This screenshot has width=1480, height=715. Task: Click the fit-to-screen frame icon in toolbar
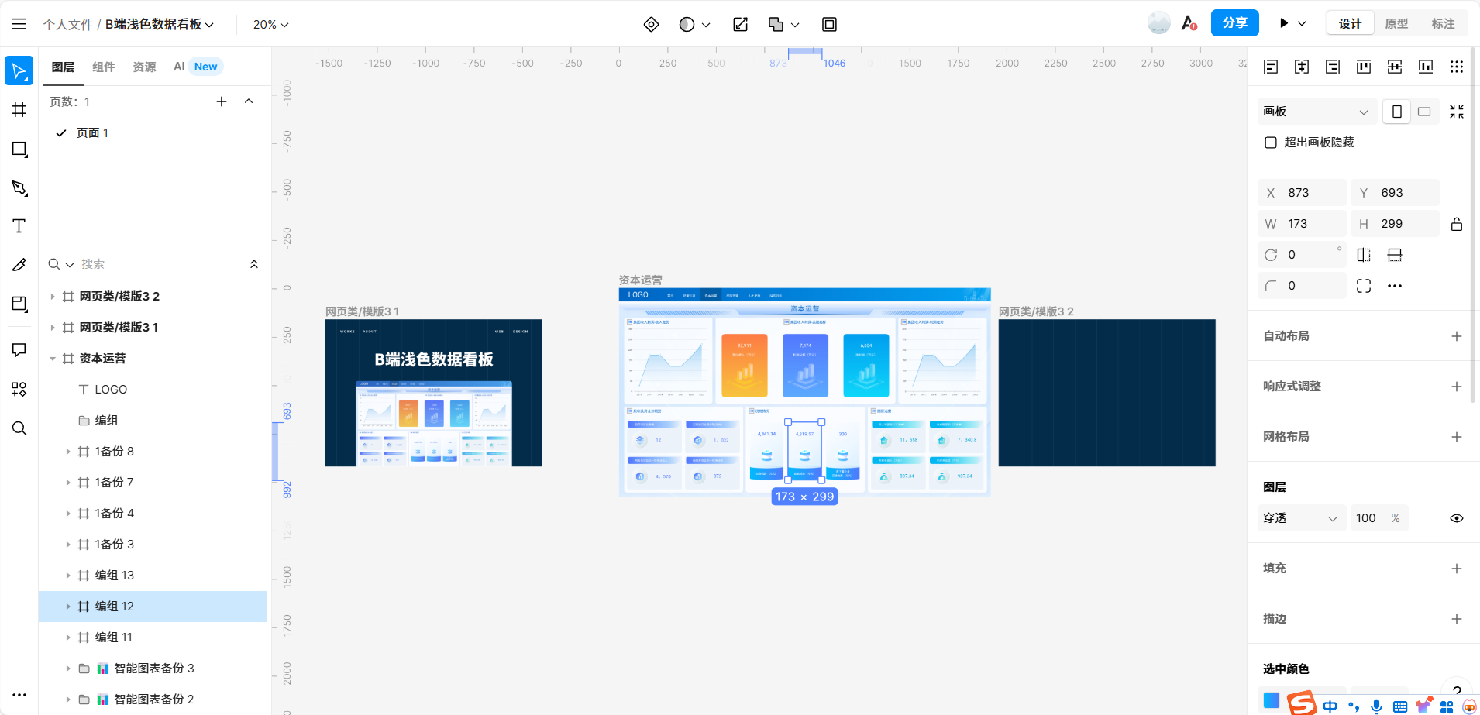pyautogui.click(x=829, y=24)
